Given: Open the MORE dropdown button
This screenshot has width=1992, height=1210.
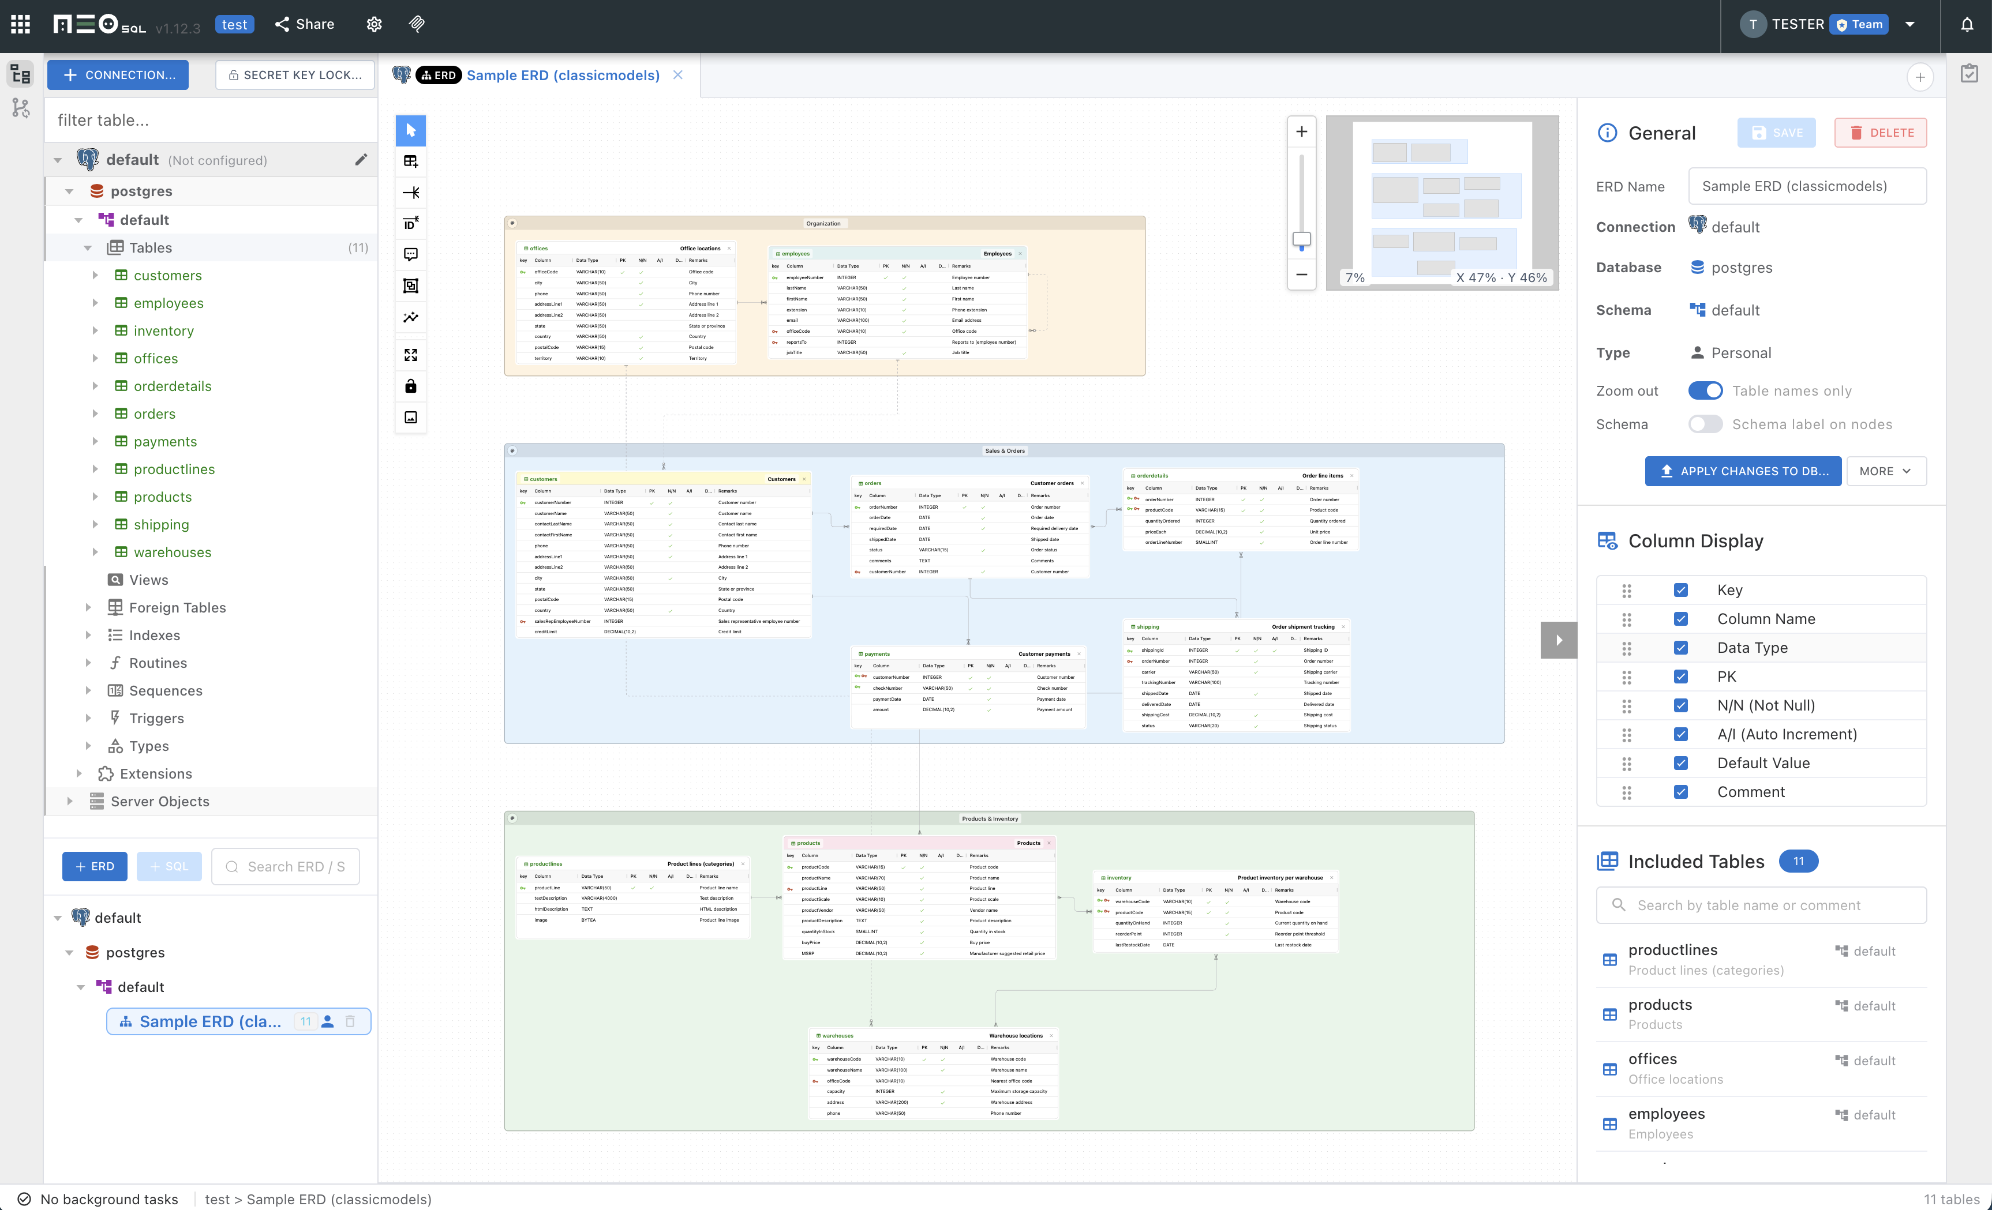Looking at the screenshot, I should click(x=1886, y=471).
